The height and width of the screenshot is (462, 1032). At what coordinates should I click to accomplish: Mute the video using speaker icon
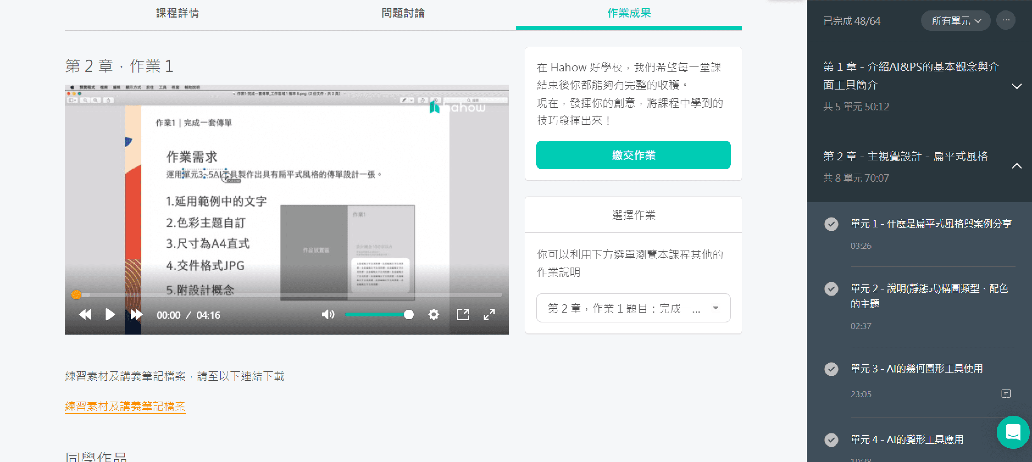(x=327, y=315)
